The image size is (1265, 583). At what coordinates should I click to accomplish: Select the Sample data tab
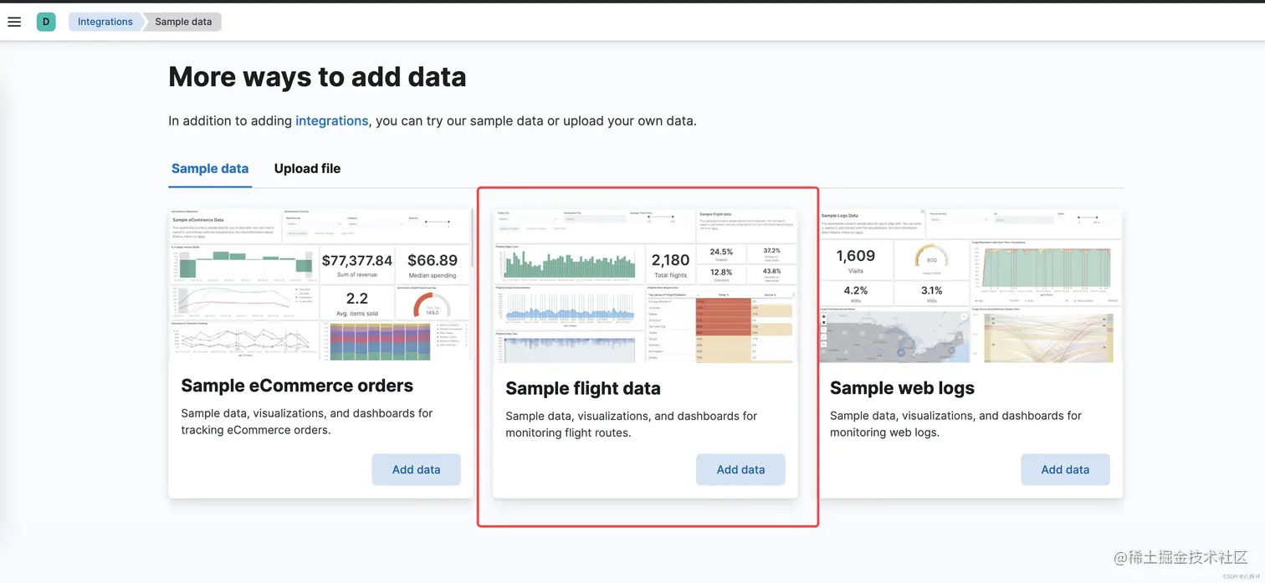(x=210, y=168)
